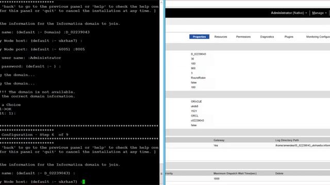Click the database host ukdb8 value
The height and width of the screenshot is (185, 330).
point(194,106)
